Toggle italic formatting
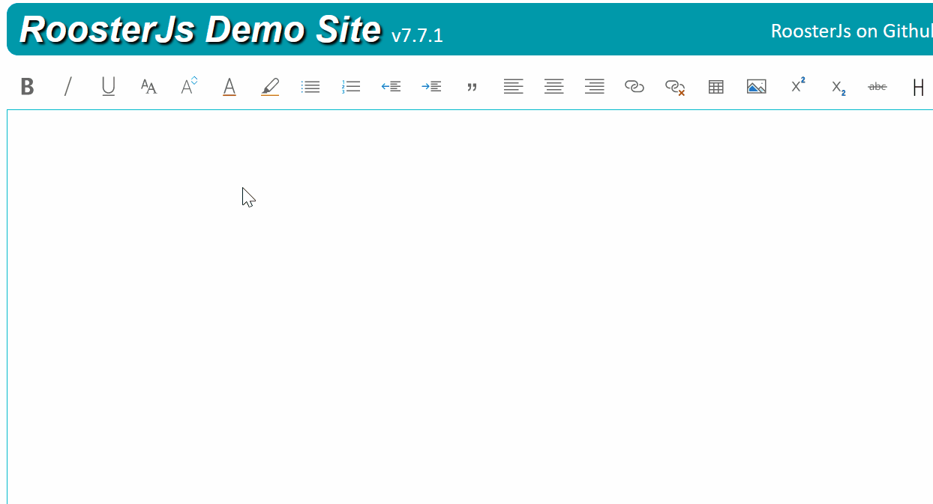 (67, 86)
